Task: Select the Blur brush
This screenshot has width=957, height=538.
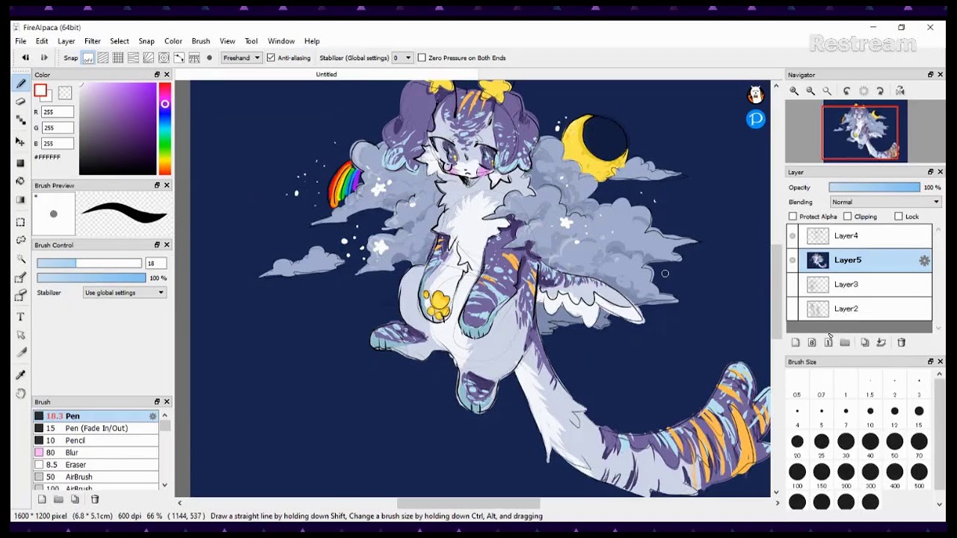Action: [x=96, y=453]
